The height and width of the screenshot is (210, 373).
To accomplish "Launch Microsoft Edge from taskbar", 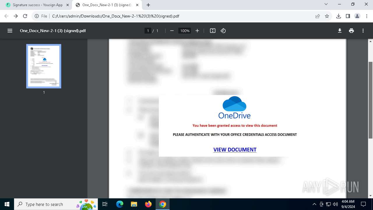I will point(120,204).
